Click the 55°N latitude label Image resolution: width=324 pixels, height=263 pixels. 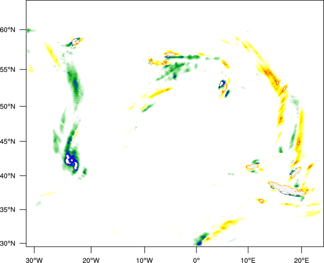coord(8,70)
